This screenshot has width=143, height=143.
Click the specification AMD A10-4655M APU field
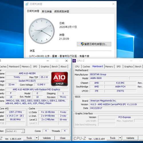(x=37, y=90)
